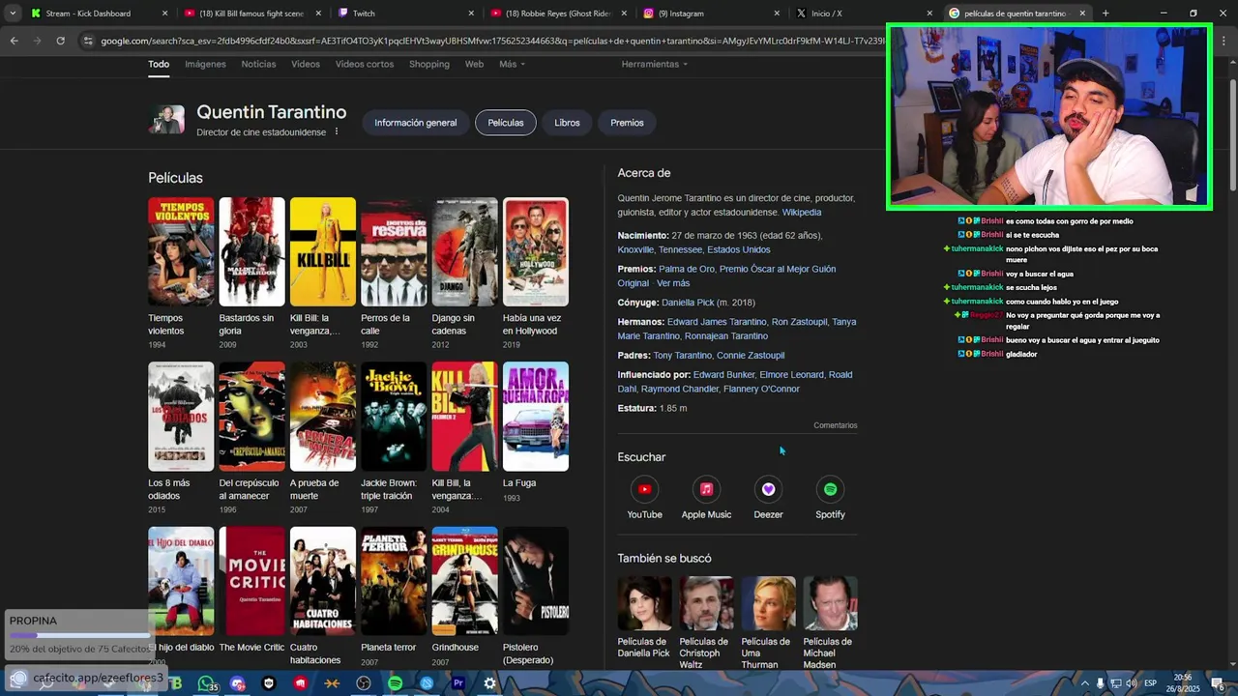Open Películas de Christoph Waltz thumbnail
The height and width of the screenshot is (696, 1238).
pyautogui.click(x=706, y=603)
